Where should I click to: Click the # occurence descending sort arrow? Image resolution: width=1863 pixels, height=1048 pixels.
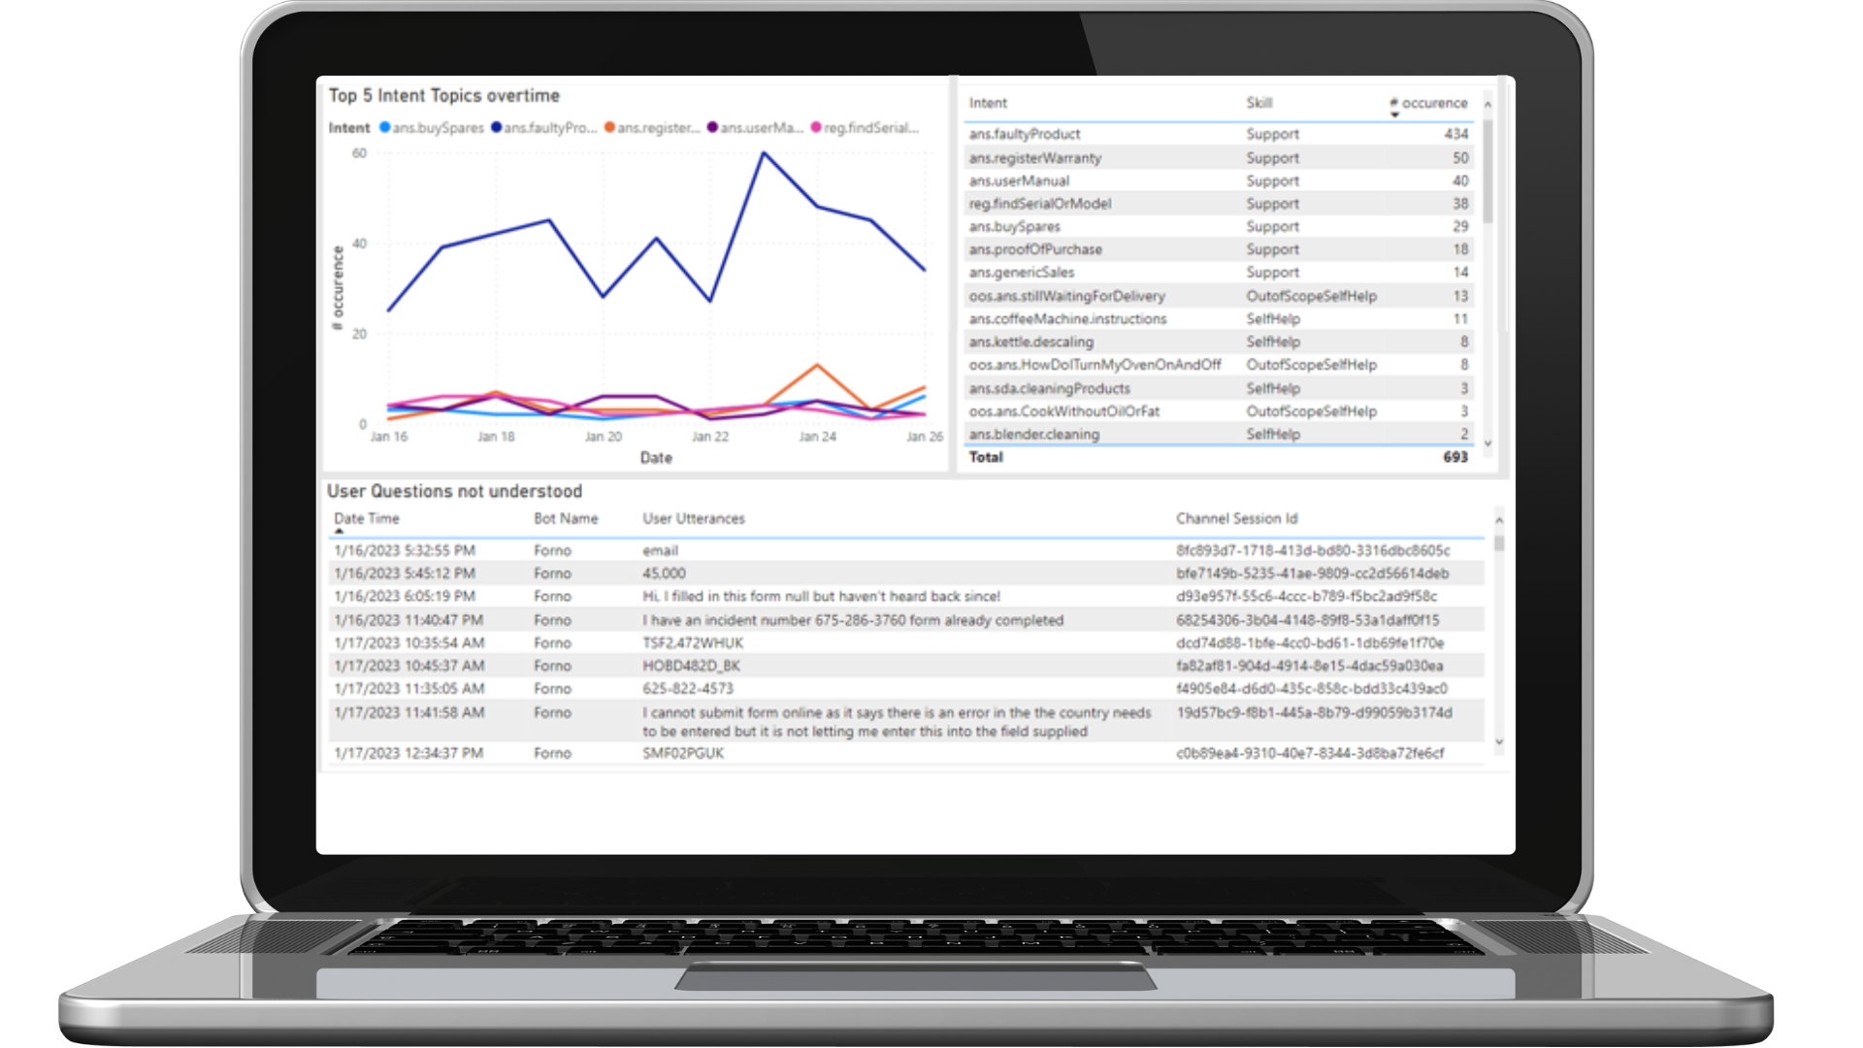point(1394,115)
